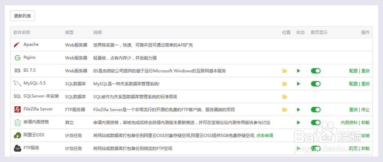The image size is (383, 162).
Task: Click the FTP服务 cloud icon
Action: tap(18, 148)
